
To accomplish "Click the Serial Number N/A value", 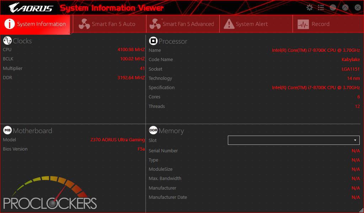I will coord(355,151).
